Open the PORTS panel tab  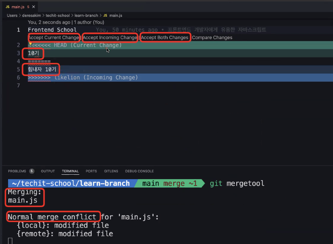pyautogui.click(x=91, y=171)
